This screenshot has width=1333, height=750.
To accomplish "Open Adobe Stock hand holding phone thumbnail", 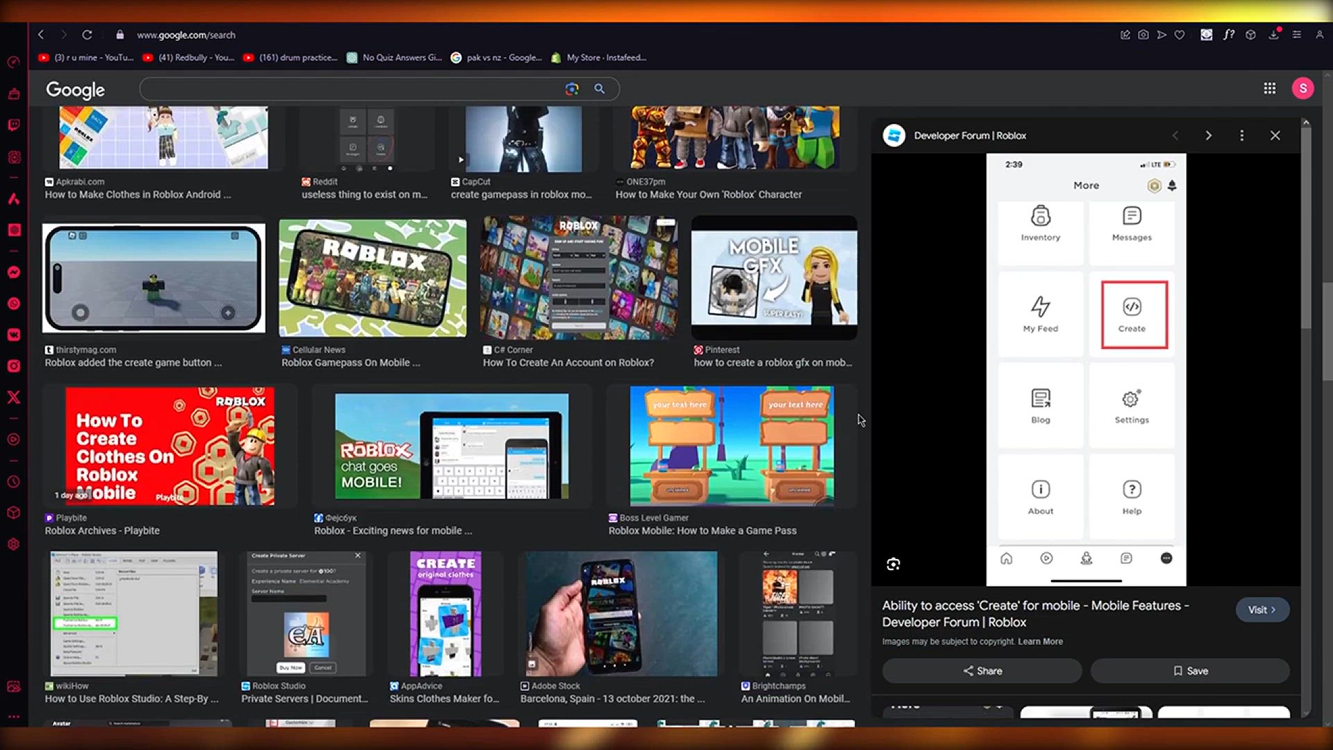I will point(621,614).
